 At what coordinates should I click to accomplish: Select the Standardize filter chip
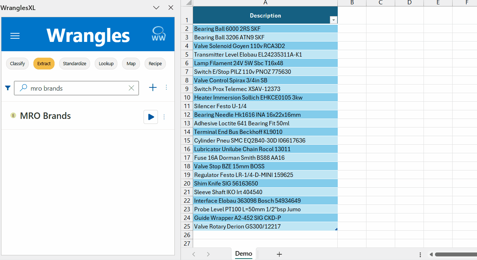pos(74,64)
